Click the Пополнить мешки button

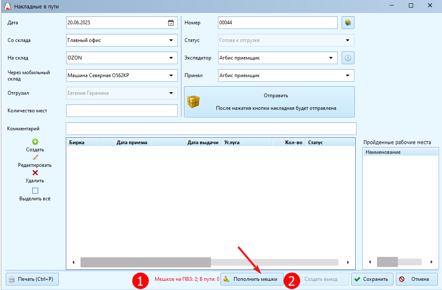252,279
